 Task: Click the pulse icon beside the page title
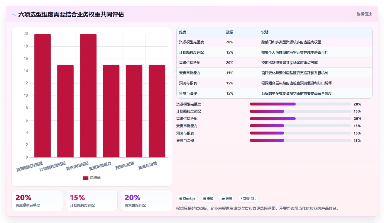click(14, 14)
